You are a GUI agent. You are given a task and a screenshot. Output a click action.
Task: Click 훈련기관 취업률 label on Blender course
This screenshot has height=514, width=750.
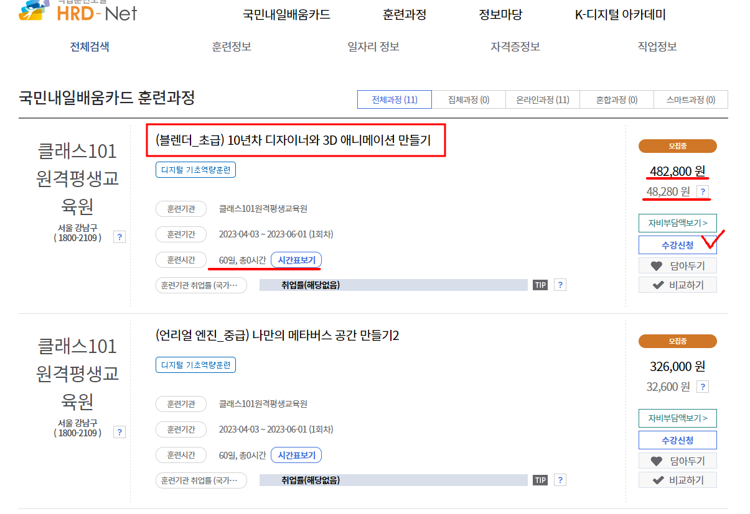(201, 285)
